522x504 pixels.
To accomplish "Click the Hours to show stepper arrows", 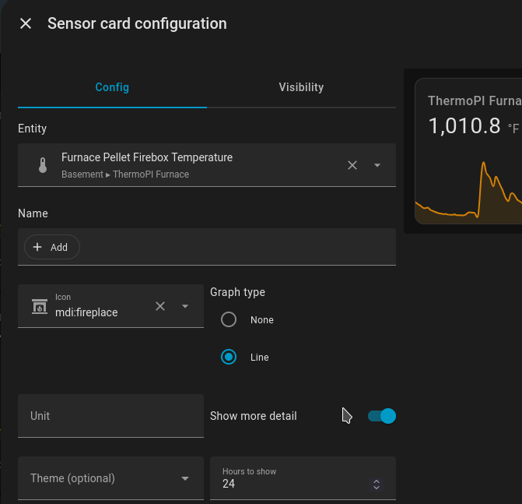I will click(x=377, y=485).
